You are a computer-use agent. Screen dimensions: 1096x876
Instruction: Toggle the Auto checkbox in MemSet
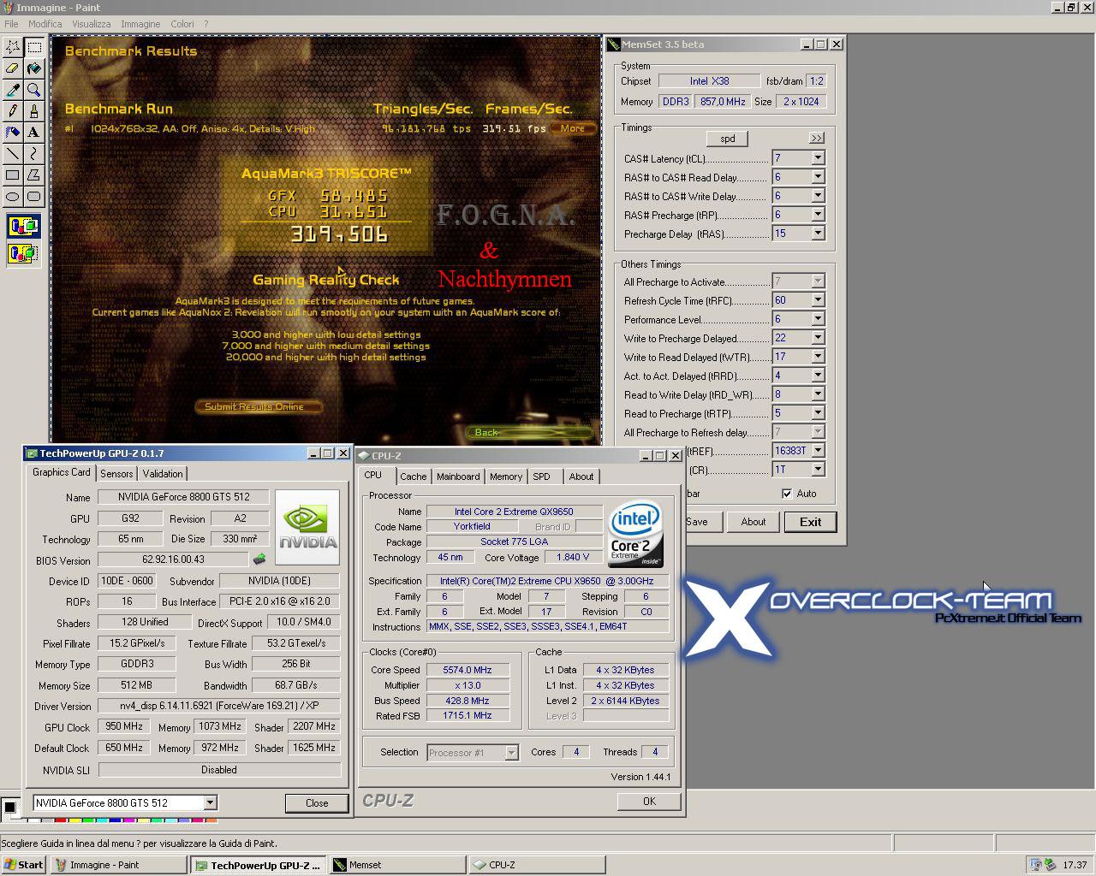pyautogui.click(x=787, y=494)
